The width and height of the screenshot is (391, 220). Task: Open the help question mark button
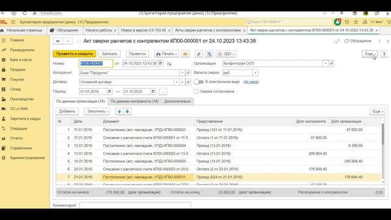coord(384,54)
